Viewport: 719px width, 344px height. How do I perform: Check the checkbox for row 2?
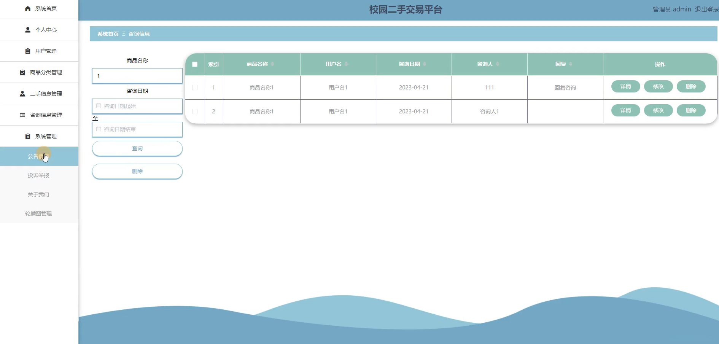(x=195, y=111)
